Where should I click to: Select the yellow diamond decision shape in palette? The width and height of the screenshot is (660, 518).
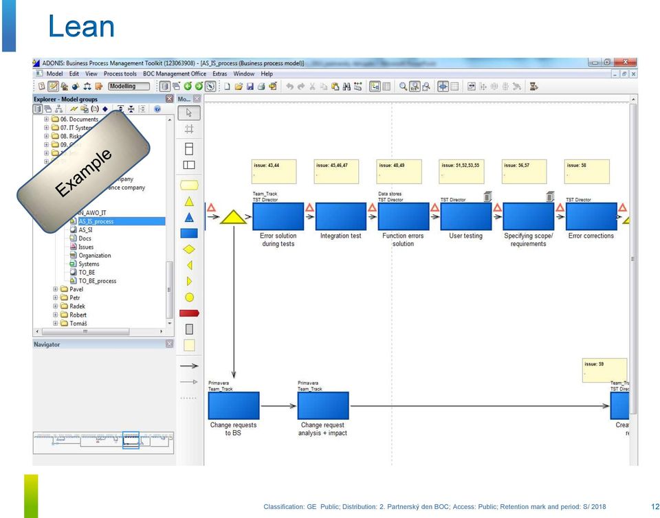pyautogui.click(x=189, y=249)
